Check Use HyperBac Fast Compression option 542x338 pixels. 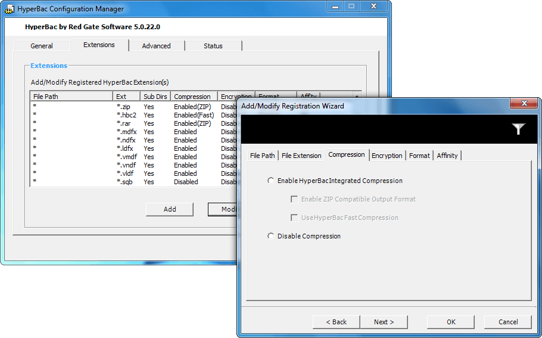point(294,218)
